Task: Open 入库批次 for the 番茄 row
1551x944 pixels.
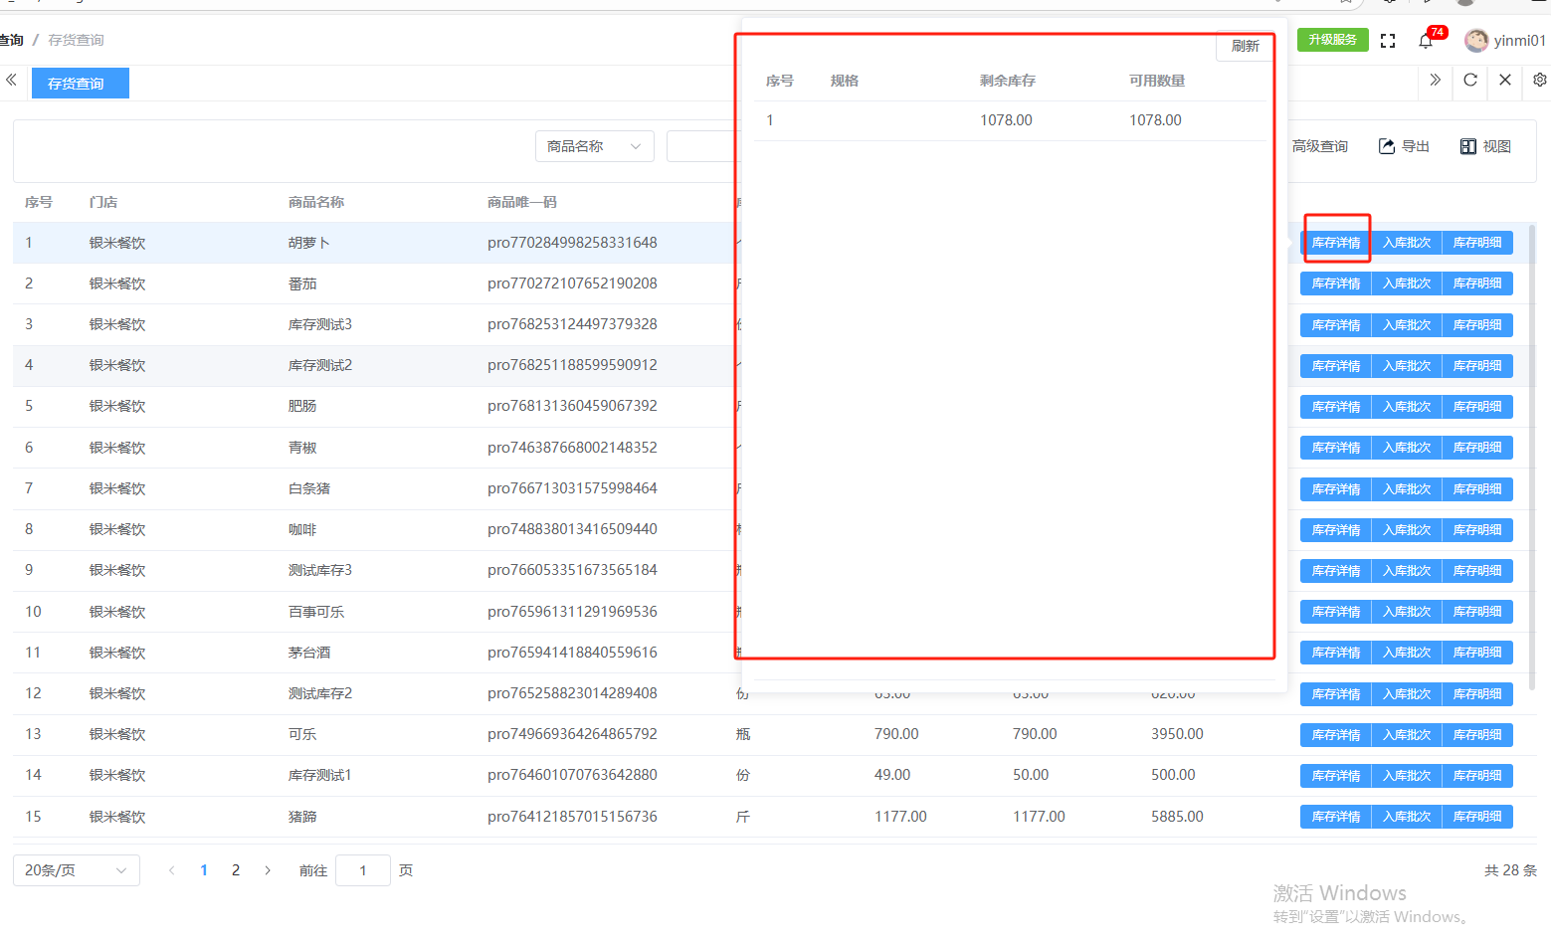Action: click(x=1406, y=283)
